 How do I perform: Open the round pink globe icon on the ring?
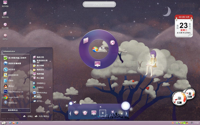112,42
